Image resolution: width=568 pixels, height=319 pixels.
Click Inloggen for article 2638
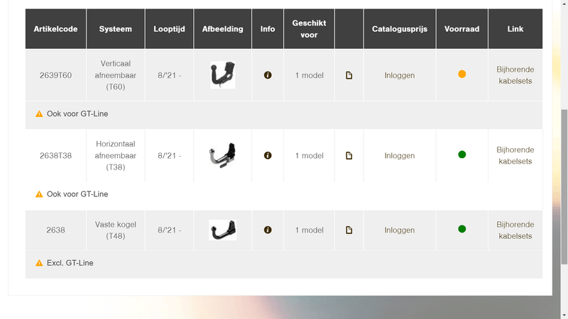tap(400, 230)
